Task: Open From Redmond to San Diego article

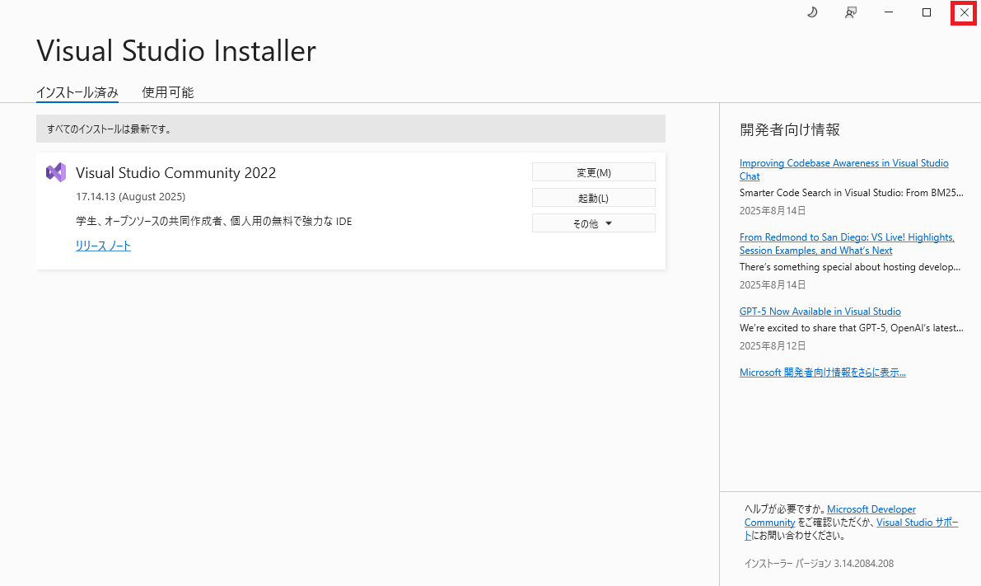Action: 847,237
